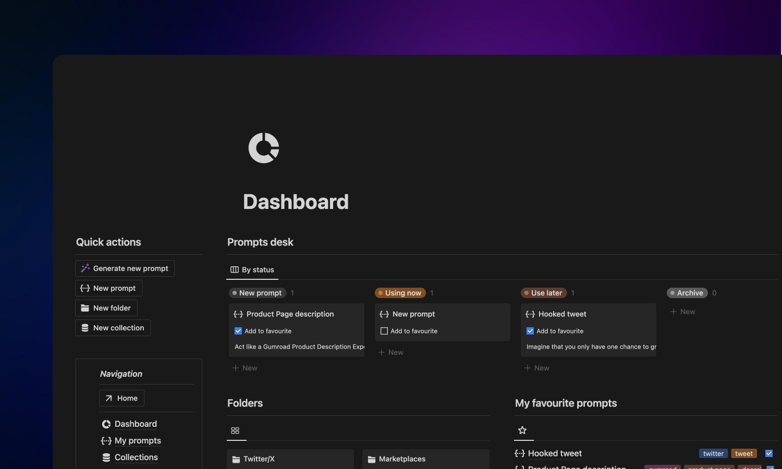Click the Dashboard page logo icon

tap(264, 148)
